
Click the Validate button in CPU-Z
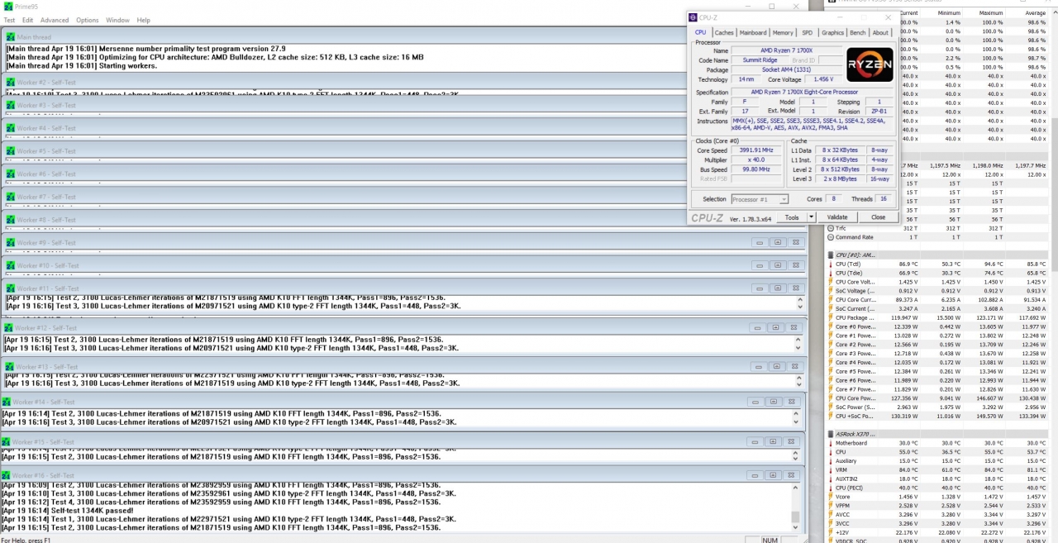[837, 217]
